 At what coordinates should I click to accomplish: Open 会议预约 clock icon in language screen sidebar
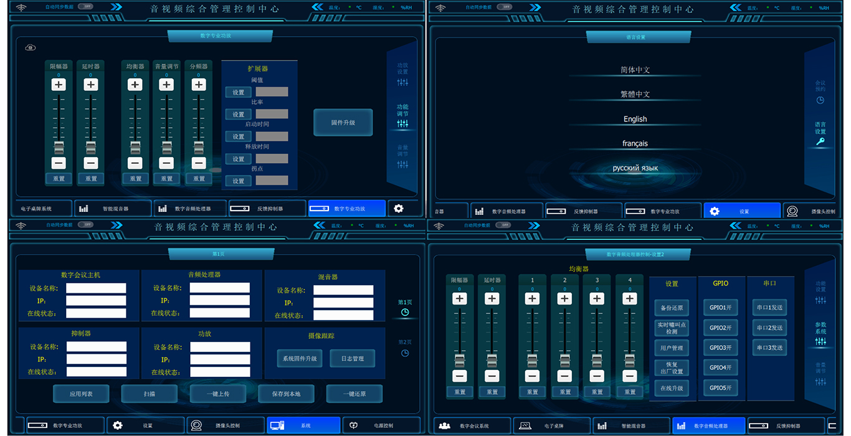[820, 100]
